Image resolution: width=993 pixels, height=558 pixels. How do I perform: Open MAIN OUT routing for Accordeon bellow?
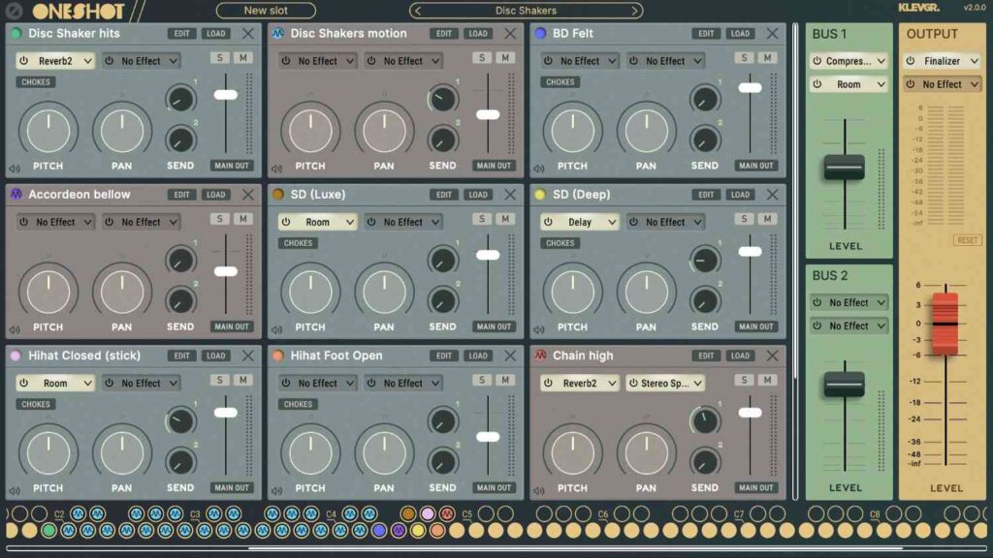pos(231,326)
